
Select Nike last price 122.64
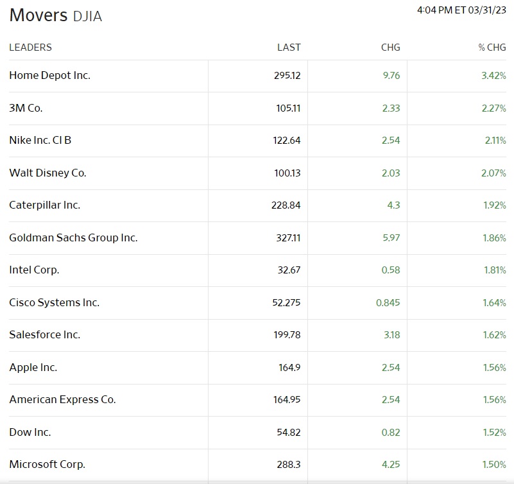click(287, 140)
